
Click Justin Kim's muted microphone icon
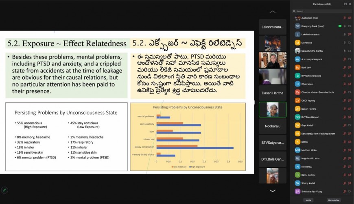345,18
